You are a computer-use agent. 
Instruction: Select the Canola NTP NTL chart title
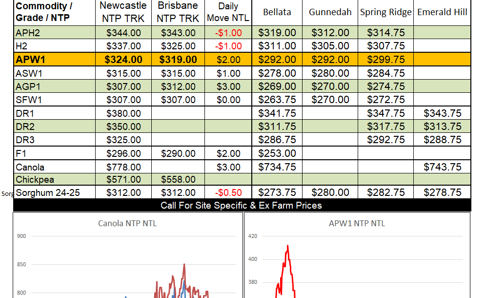127,224
